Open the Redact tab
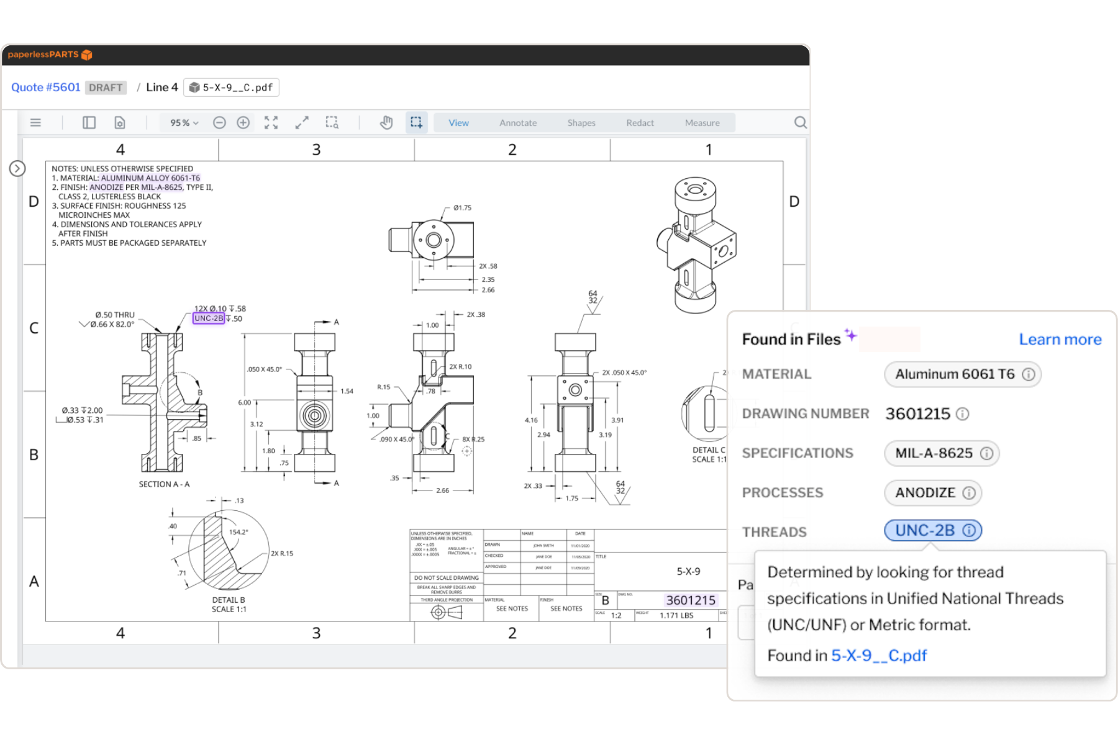Image resolution: width=1118 pixels, height=745 pixels. point(640,123)
